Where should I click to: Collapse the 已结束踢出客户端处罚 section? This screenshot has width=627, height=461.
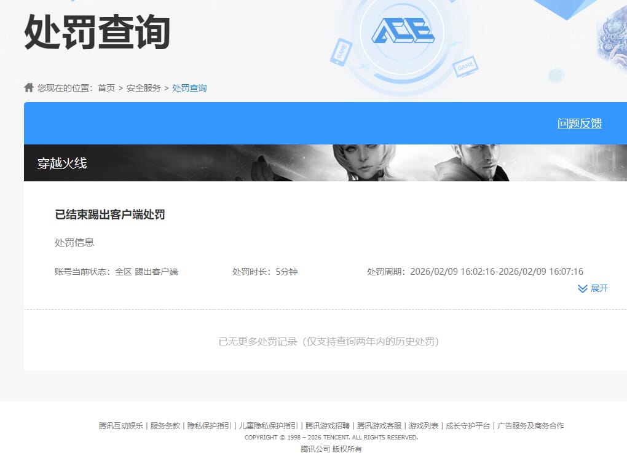pos(109,215)
